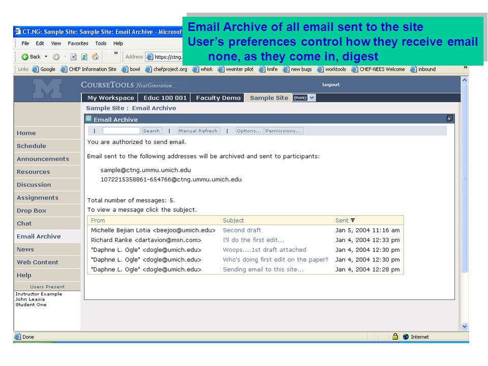Viewport: 488px width, 366px height.
Task: Go to Assignments in sidebar
Action: (47, 198)
